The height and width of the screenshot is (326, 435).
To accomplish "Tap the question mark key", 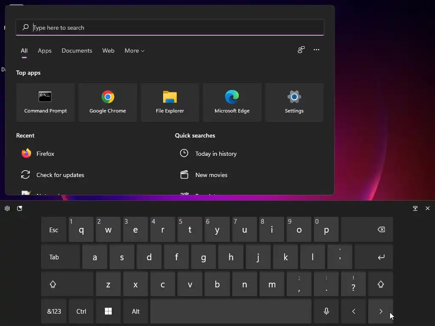I will click(353, 284).
